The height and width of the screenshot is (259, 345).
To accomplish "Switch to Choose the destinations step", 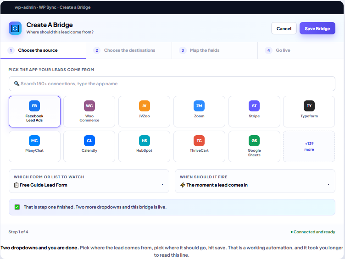I will (129, 50).
